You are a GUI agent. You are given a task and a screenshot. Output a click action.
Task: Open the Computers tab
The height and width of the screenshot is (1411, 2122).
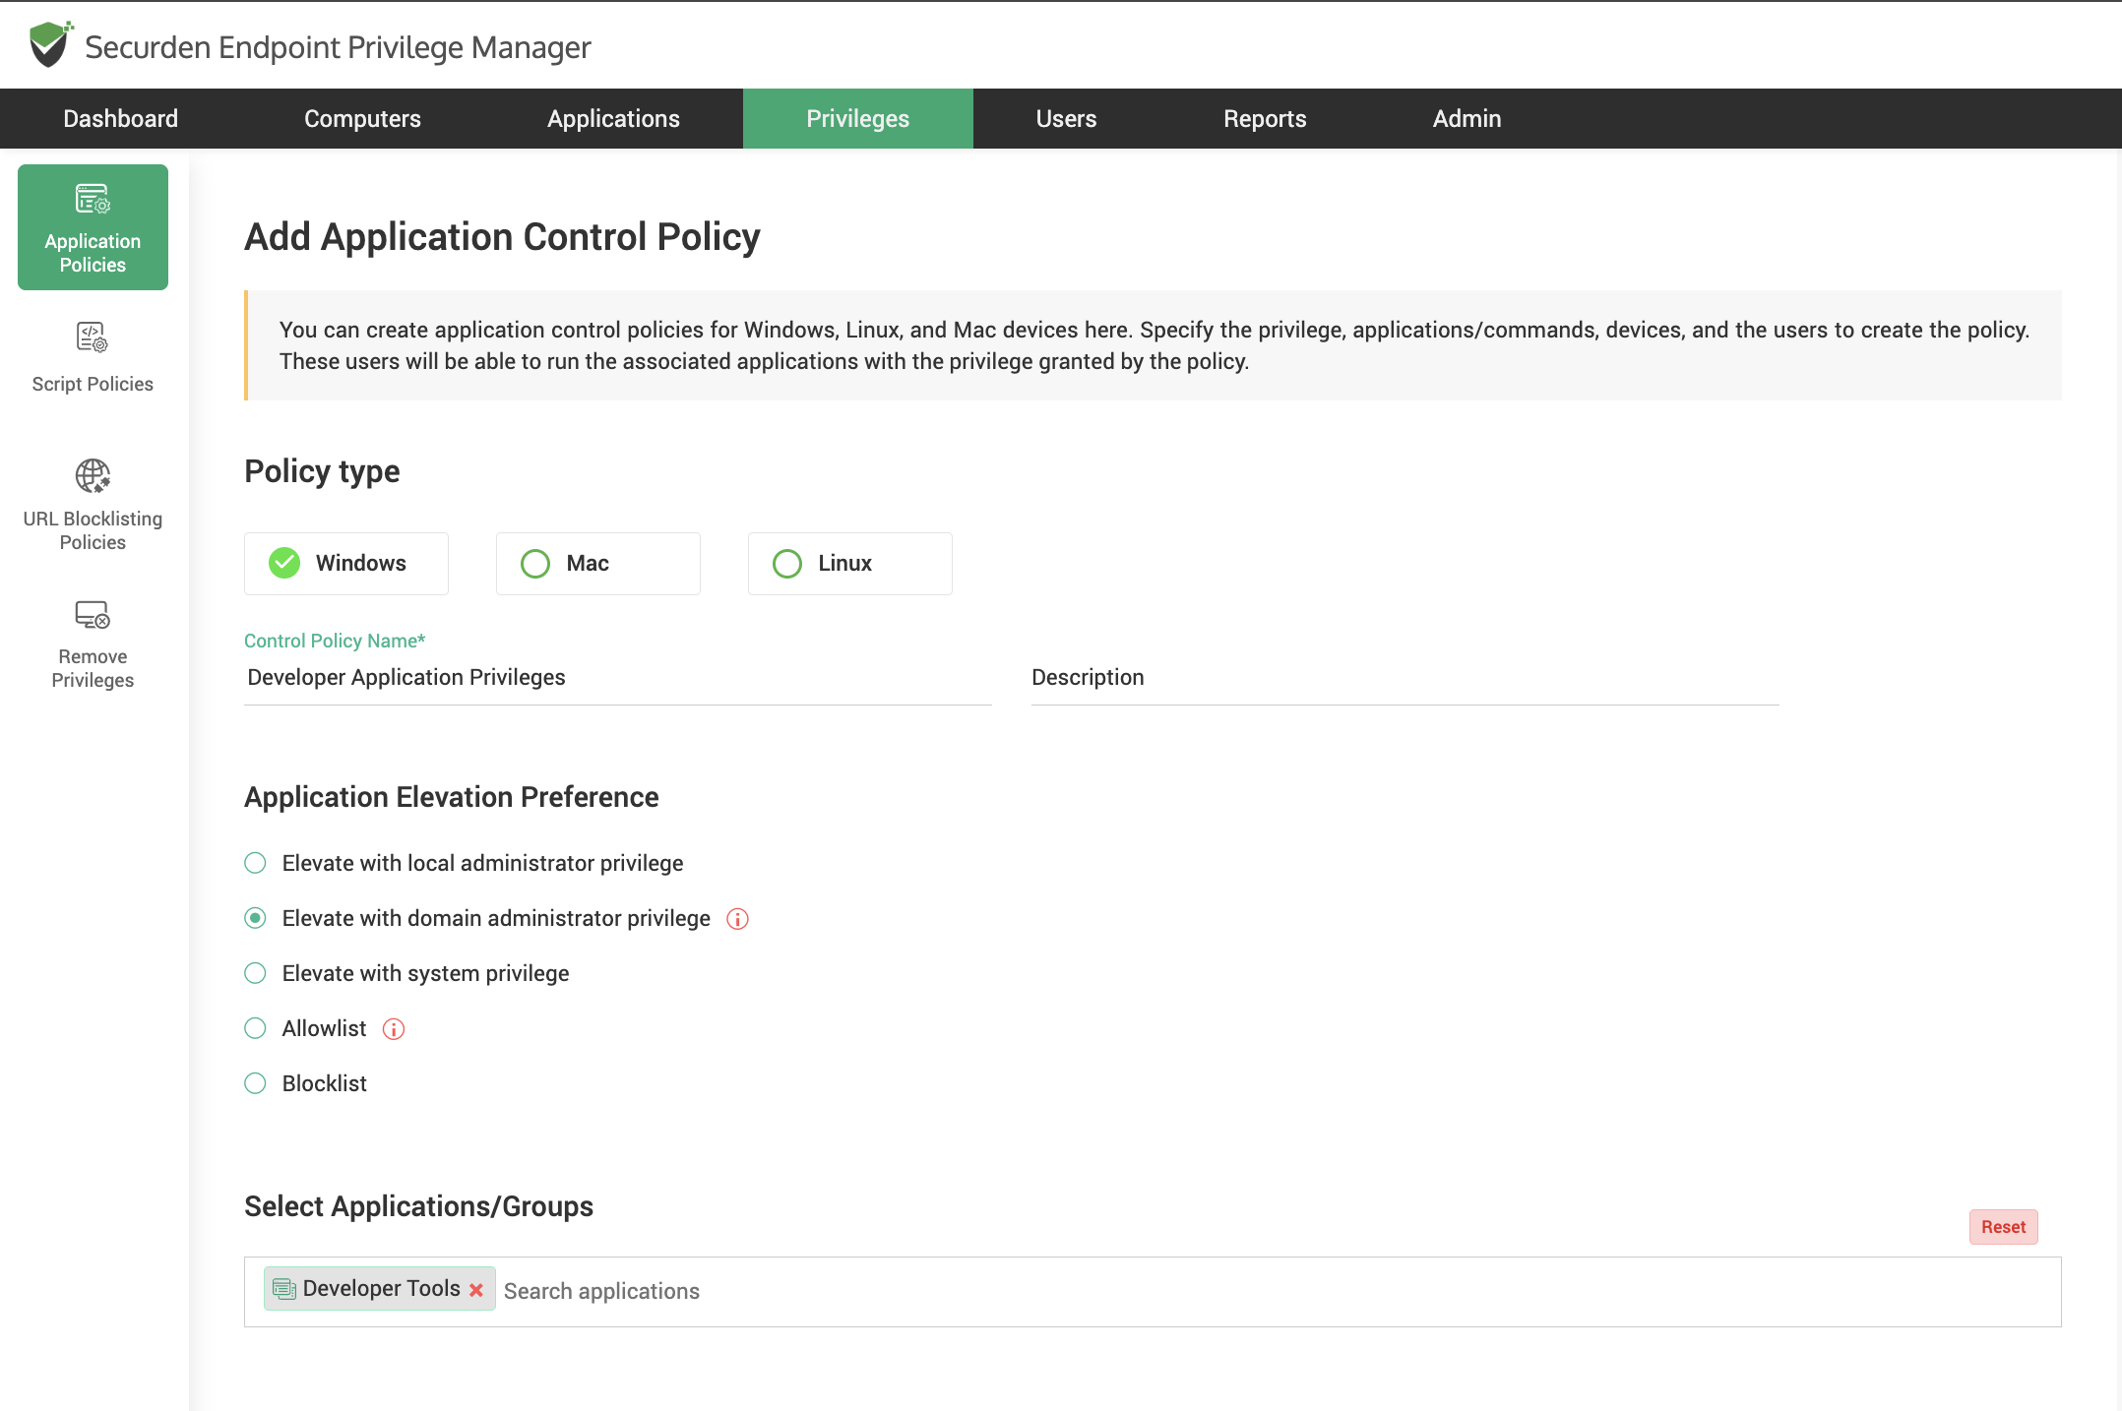pyautogui.click(x=362, y=119)
